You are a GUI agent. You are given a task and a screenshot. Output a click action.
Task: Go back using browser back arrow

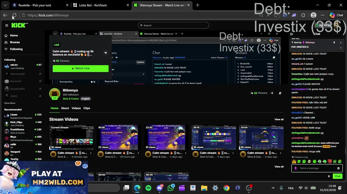pyautogui.click(x=5, y=15)
